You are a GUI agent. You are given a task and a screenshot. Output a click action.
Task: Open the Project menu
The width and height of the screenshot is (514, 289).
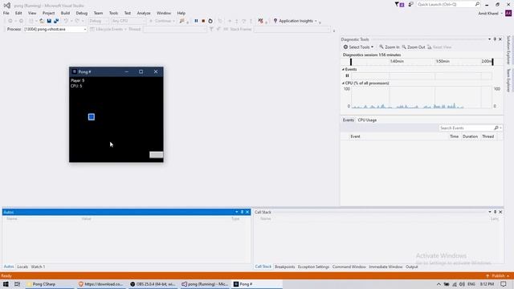coord(48,13)
